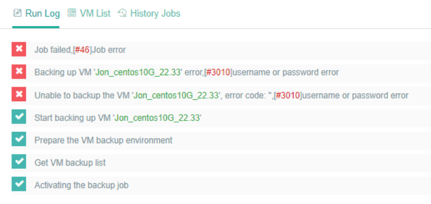Click green check beside Prepare VM backup environment
This screenshot has height=204, width=431.
19,139
